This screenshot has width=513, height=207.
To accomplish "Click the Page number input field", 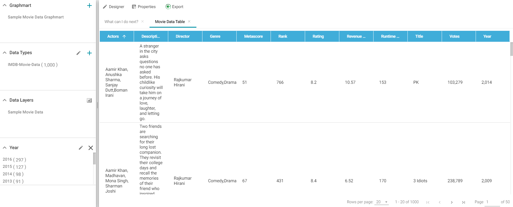I will [x=492, y=202].
